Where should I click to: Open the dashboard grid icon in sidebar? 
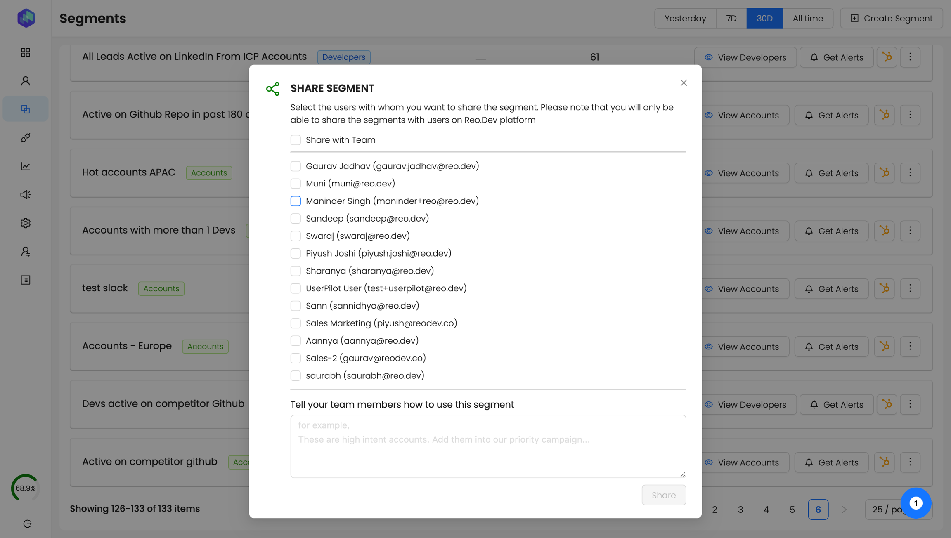coord(26,52)
